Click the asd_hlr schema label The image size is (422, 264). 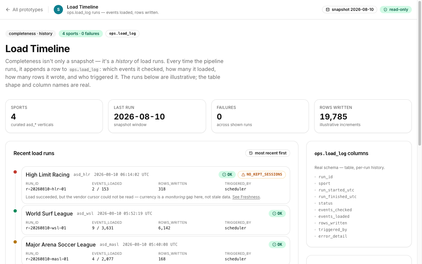tap(82, 175)
